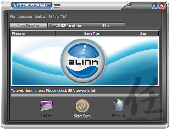The height and width of the screenshot is (129, 170).
Task: Click the Clean All trash bin icon
Action: pos(118,105)
